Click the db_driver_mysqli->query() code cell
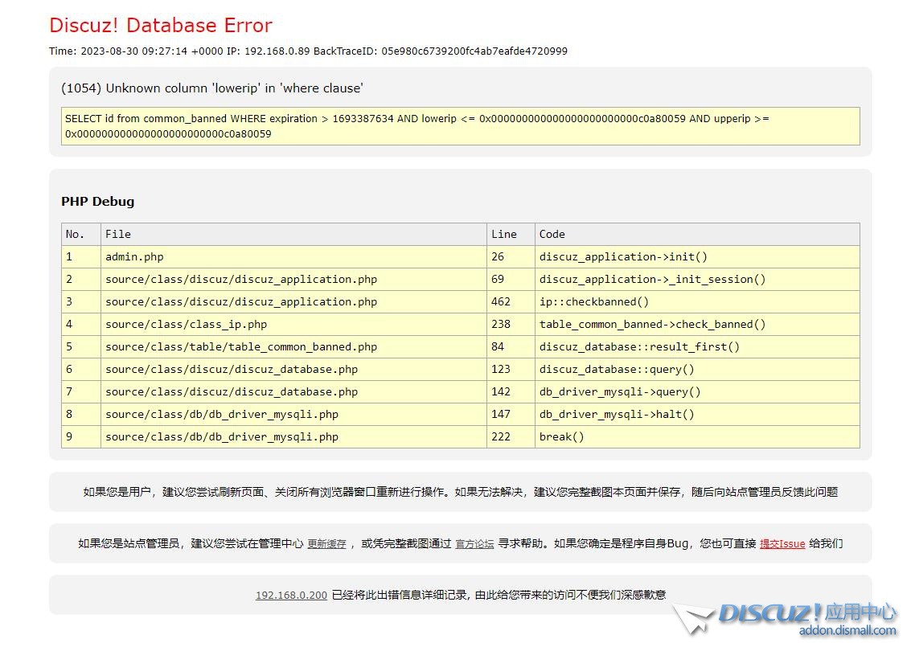Image resolution: width=911 pixels, height=651 pixels. click(x=697, y=392)
